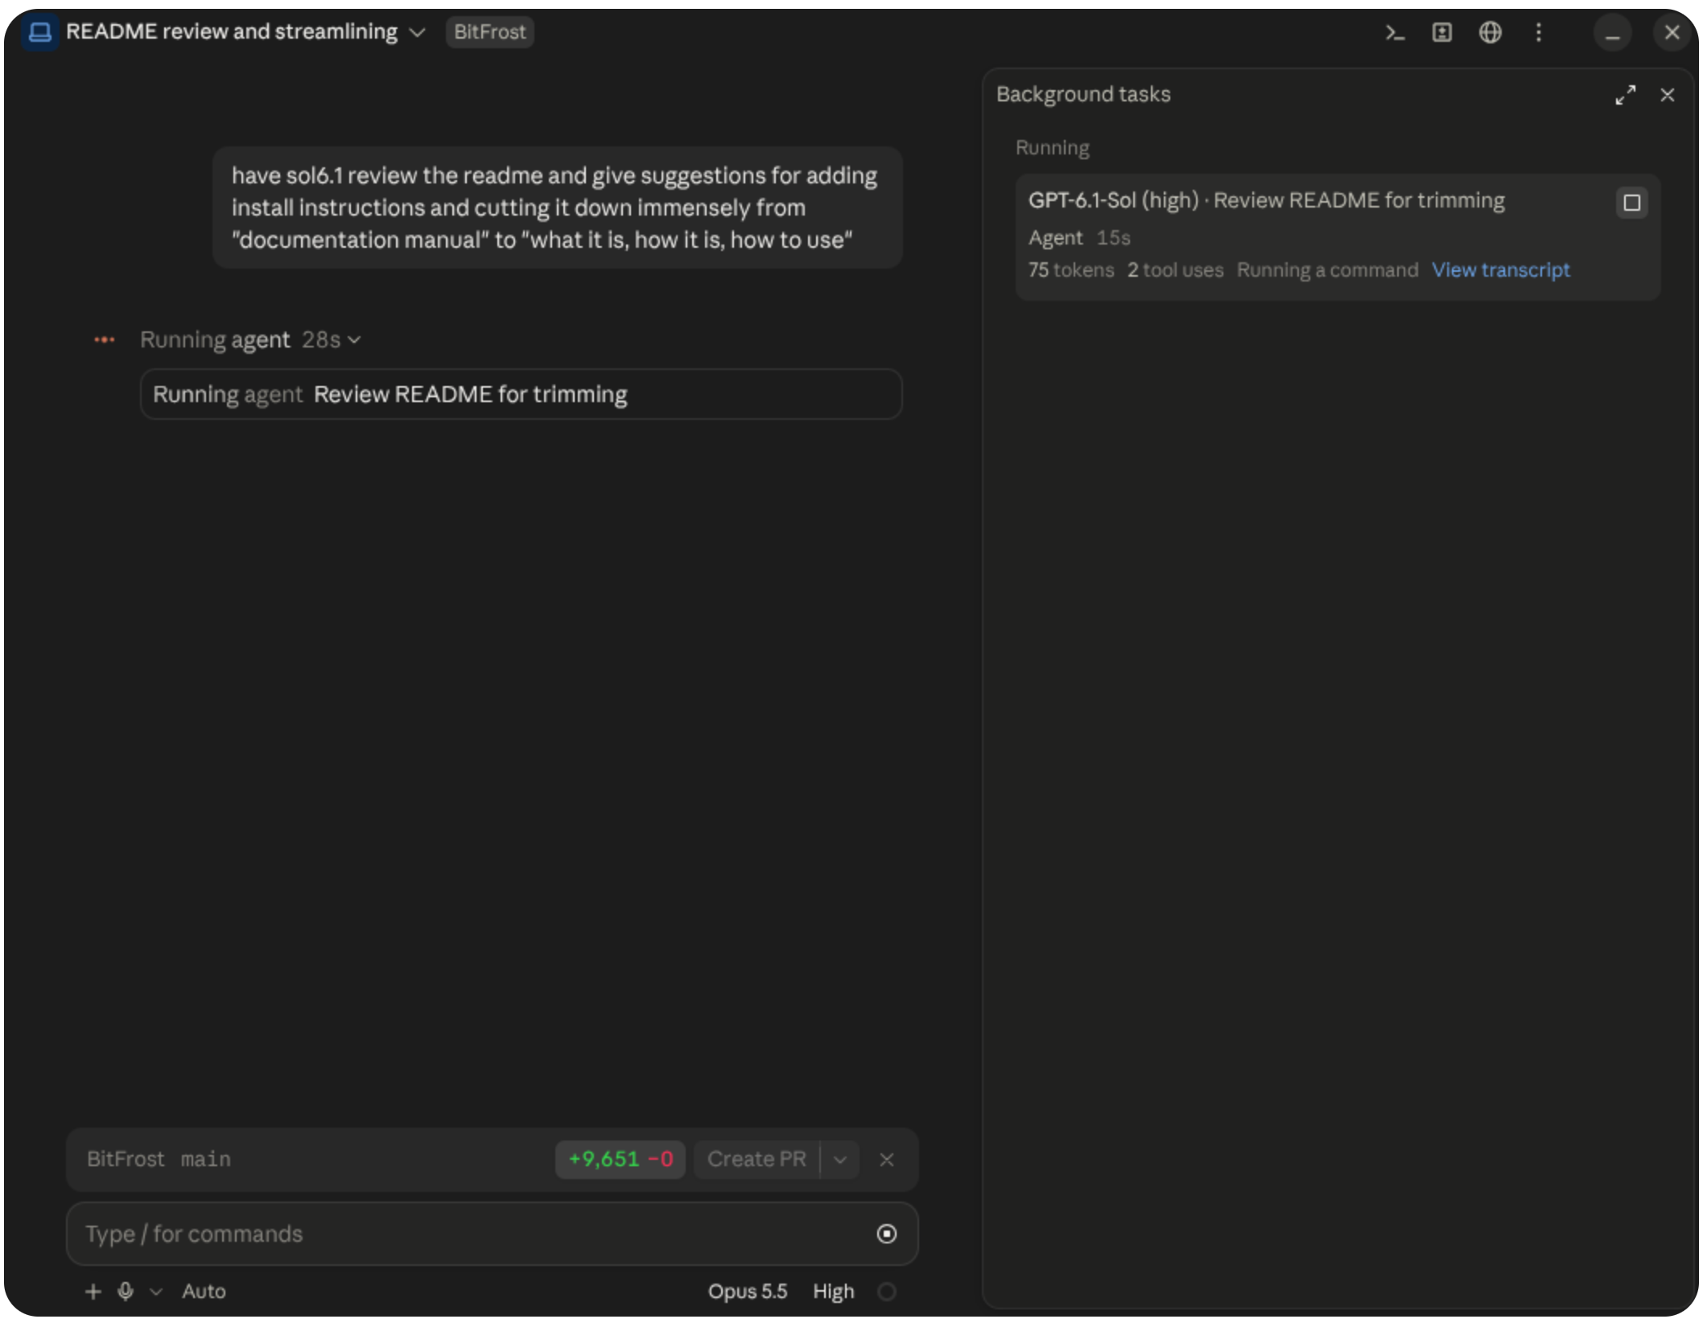
Task: Close the Background tasks panel
Action: (x=1667, y=95)
